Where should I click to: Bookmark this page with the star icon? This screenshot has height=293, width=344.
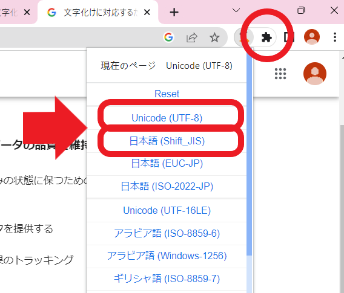coord(214,37)
